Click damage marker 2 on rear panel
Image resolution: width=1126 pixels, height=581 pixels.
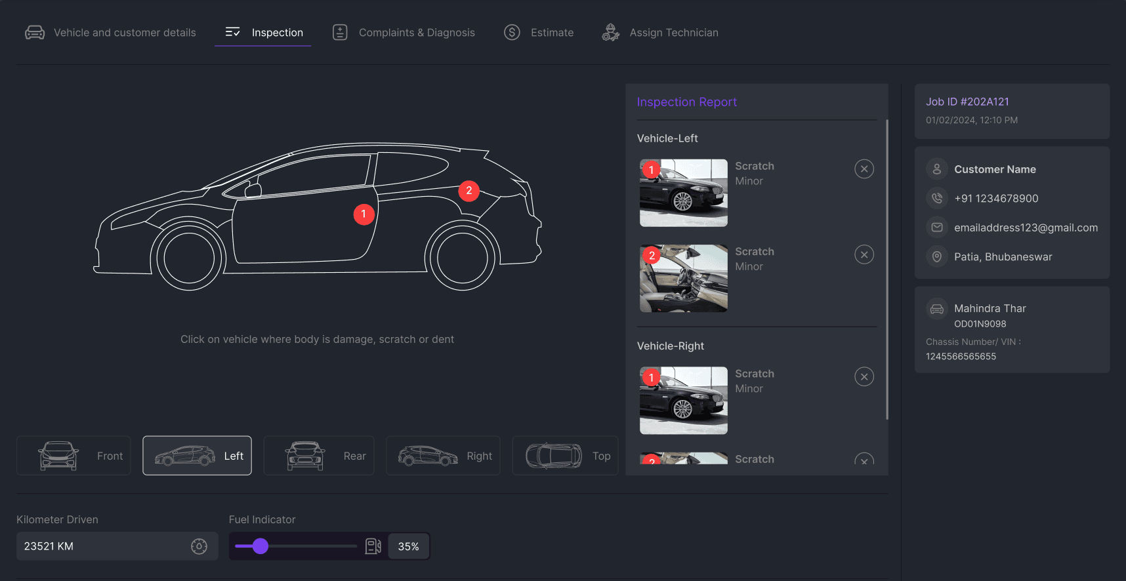pyautogui.click(x=469, y=191)
